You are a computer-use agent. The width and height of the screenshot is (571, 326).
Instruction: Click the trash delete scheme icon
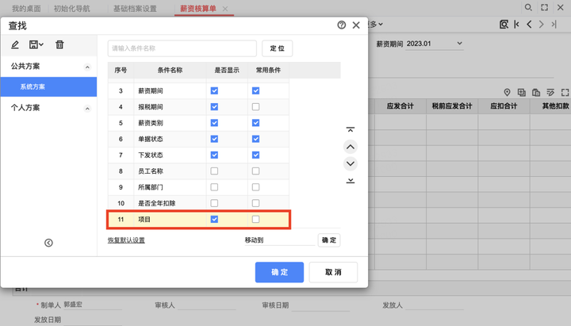(x=59, y=44)
